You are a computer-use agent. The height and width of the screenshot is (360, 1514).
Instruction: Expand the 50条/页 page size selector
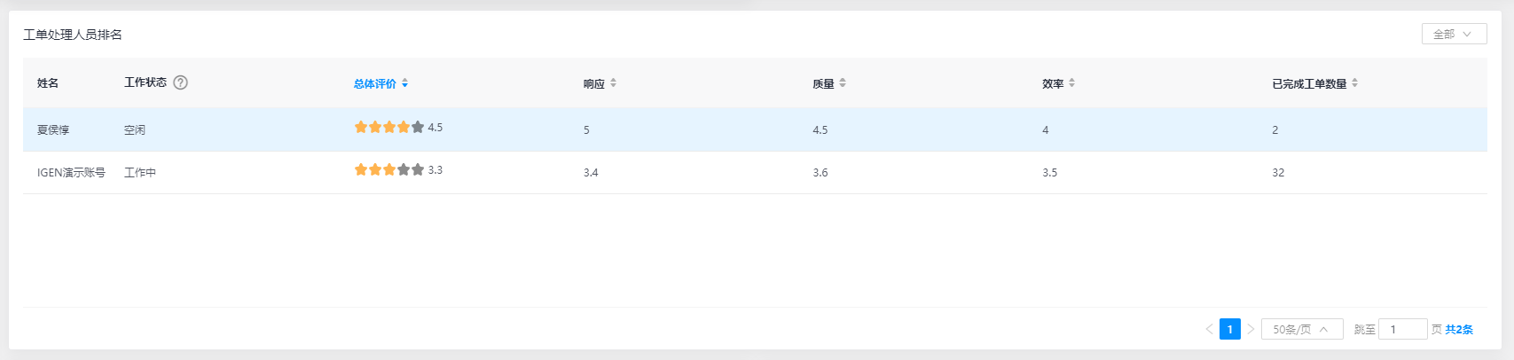point(1301,329)
